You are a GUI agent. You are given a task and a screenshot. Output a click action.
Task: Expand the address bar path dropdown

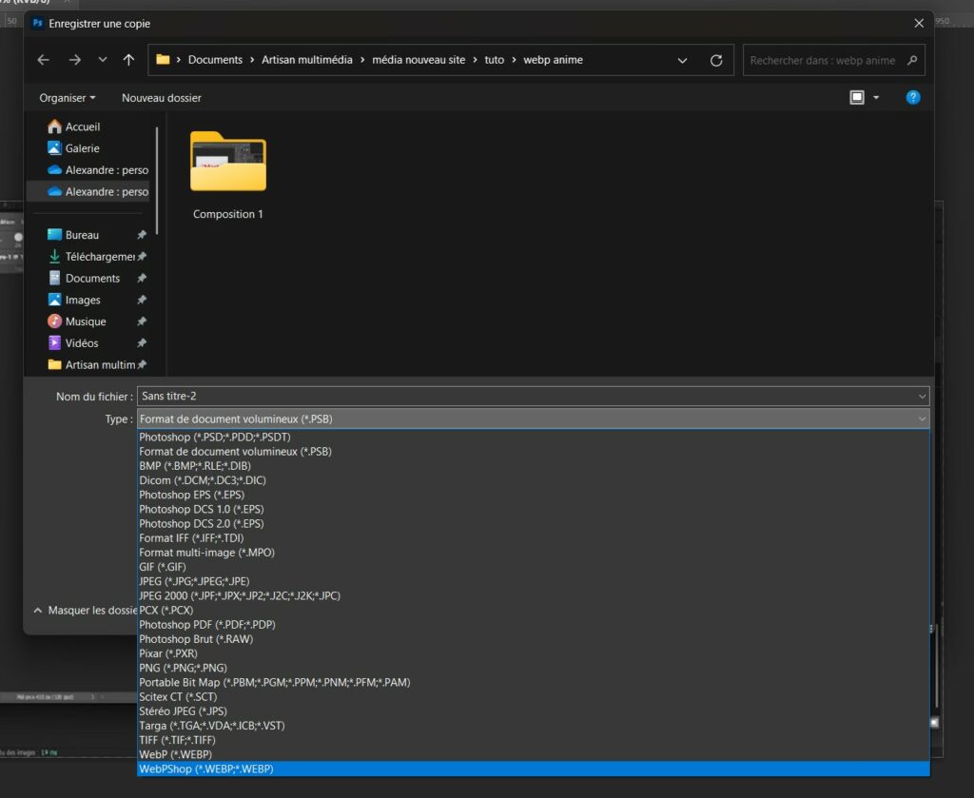[x=682, y=60]
